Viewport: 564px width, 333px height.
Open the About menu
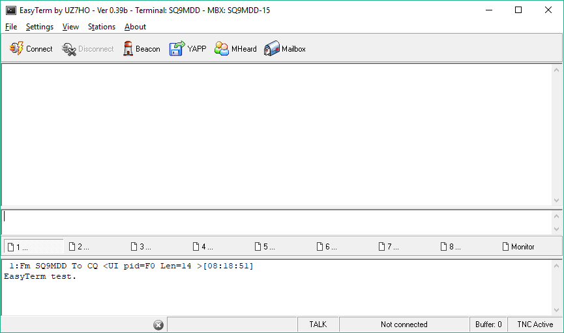pos(136,27)
